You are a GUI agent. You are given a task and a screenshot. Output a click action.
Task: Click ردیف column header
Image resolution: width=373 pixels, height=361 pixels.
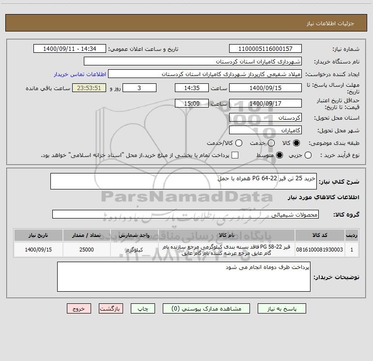tap(352, 235)
